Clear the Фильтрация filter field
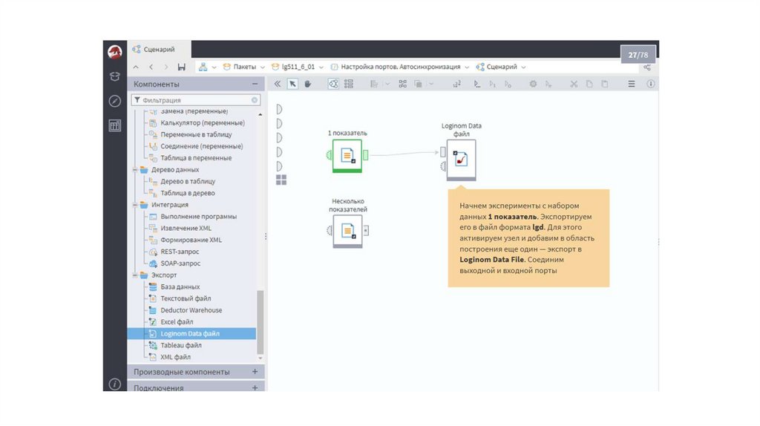The width and height of the screenshot is (760, 426). point(255,99)
